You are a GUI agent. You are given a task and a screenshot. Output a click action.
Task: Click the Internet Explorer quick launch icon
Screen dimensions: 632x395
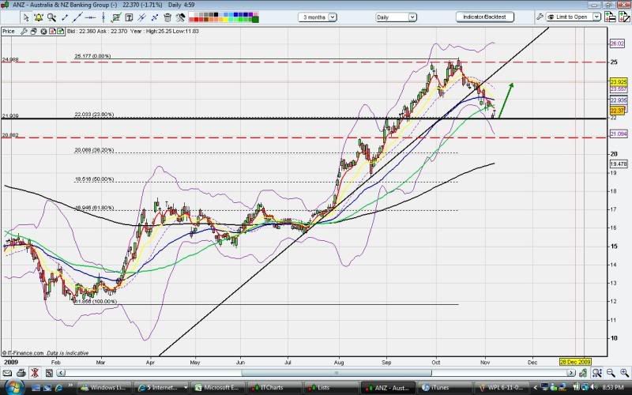[x=58, y=388]
